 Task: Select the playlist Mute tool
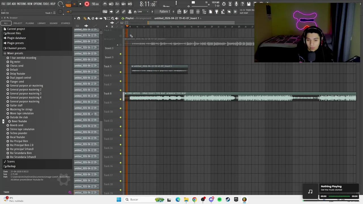97,18
